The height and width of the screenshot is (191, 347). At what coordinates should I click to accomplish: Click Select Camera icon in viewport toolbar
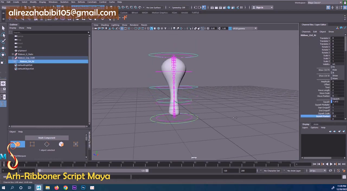(x=95, y=28)
